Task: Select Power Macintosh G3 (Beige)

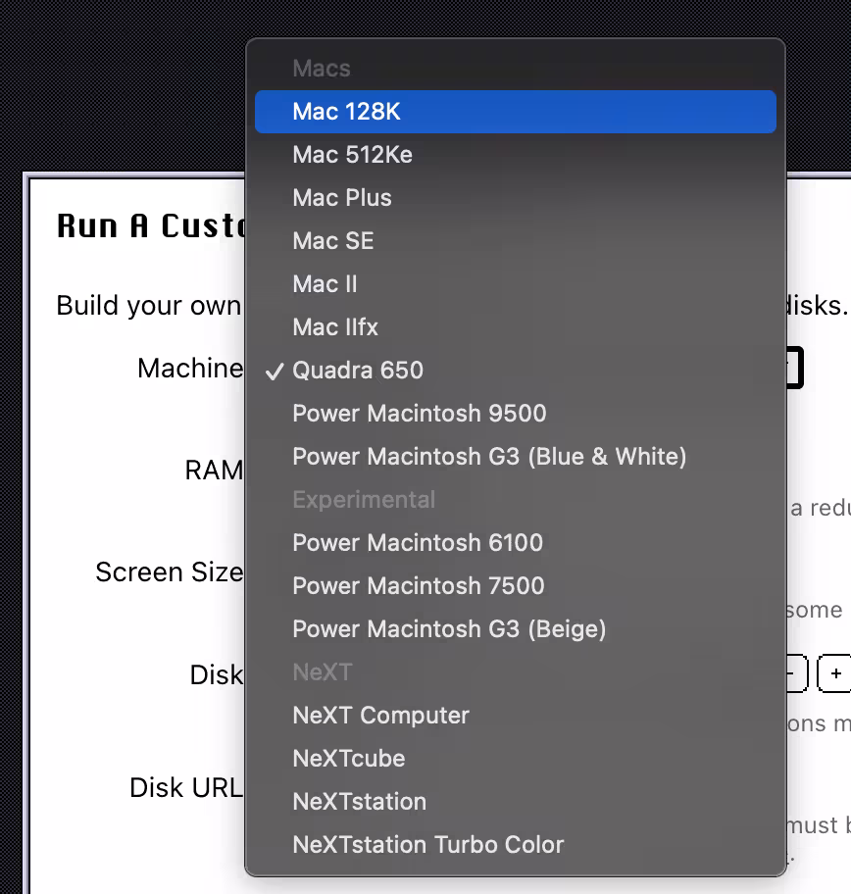Action: click(515, 629)
